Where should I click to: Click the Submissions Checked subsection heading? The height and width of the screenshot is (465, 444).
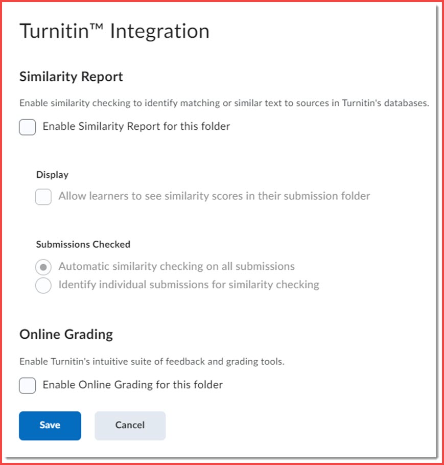tap(83, 244)
